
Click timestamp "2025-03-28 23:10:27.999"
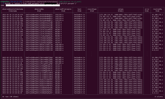(13, 89)
